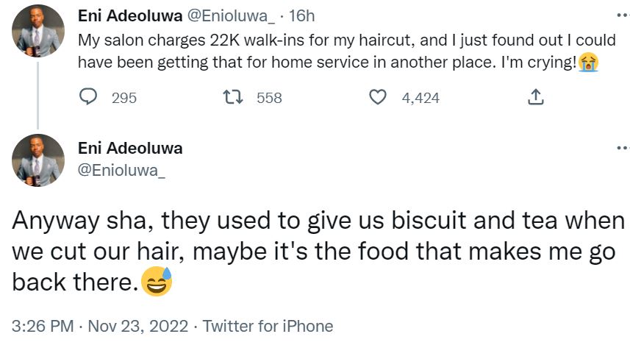Click the Twitter for iPhone source link
630x345 pixels.
[268, 326]
